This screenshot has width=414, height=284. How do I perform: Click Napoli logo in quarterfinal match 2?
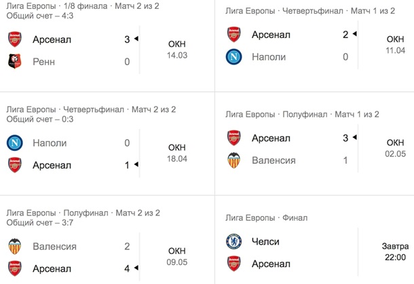click(15, 143)
